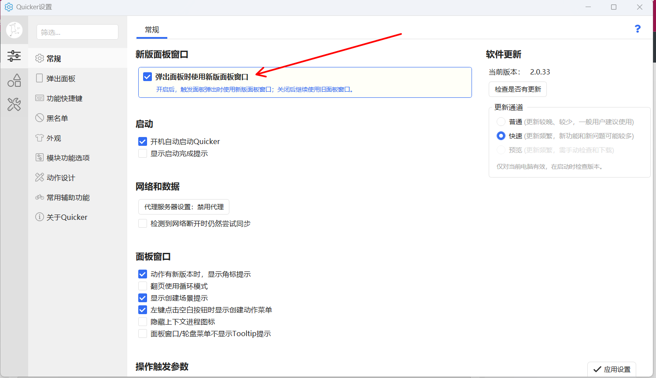Click the 仅对当前电脑有效 note text
The width and height of the screenshot is (656, 378).
(x=550, y=167)
